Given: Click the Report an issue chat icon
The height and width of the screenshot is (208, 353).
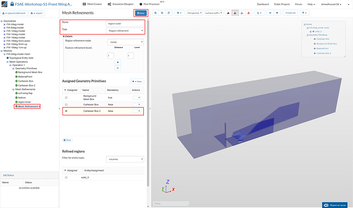Looking at the screenshot, I should coord(326,204).
